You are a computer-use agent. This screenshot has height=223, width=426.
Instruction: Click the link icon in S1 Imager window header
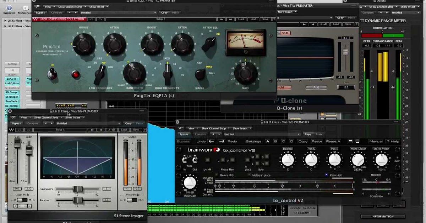(x=14, y=118)
